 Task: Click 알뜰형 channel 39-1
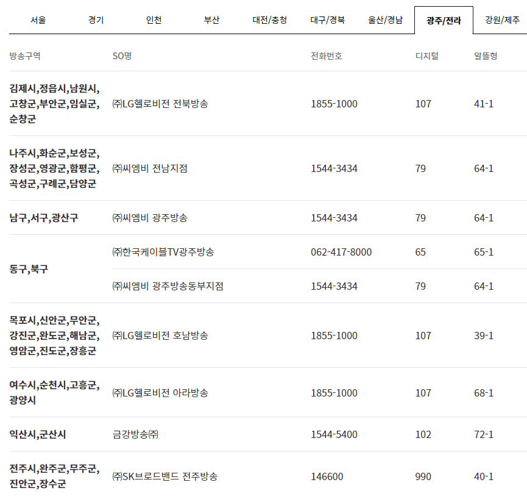click(484, 336)
